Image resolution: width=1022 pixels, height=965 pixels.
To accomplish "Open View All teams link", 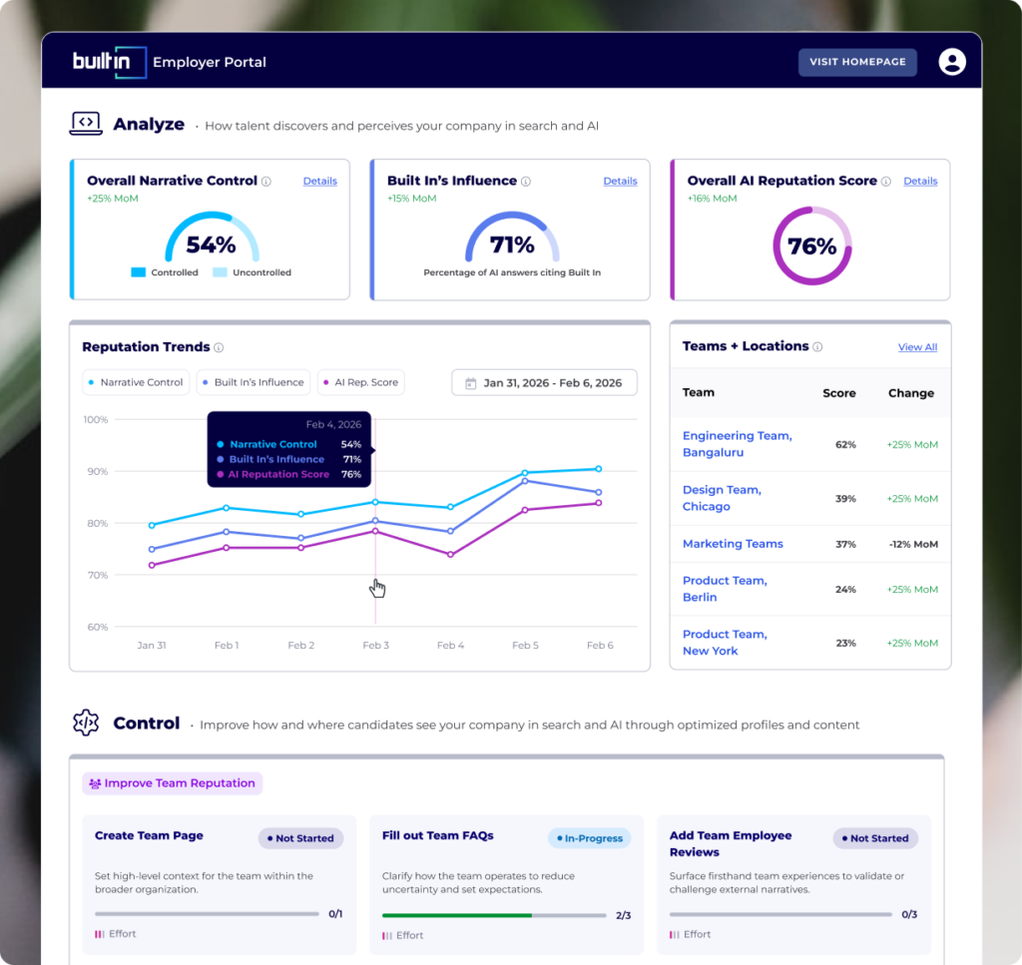I will [x=917, y=347].
